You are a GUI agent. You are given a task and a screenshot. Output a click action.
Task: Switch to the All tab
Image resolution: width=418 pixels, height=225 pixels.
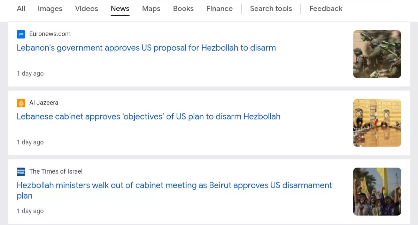click(x=21, y=9)
